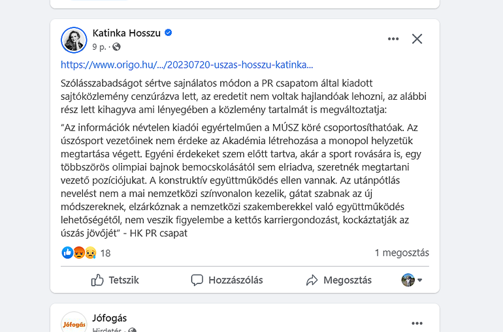503x332 pixels.
Task: Share the post via Megosztás
Action: click(338, 280)
